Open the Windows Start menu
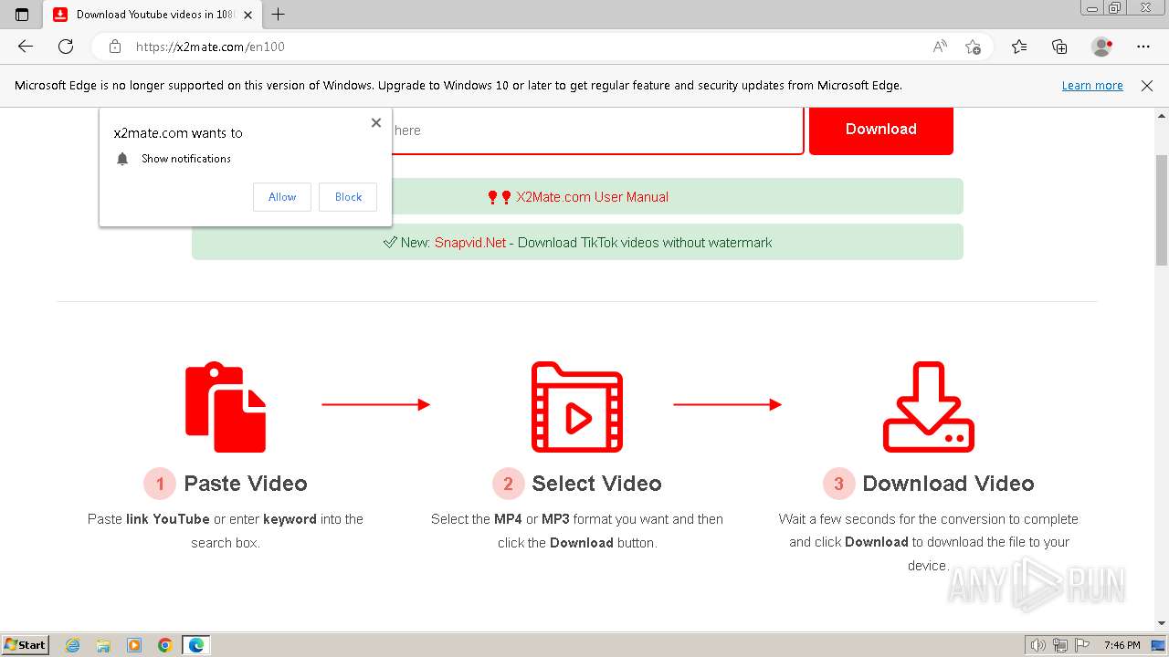 coord(25,645)
